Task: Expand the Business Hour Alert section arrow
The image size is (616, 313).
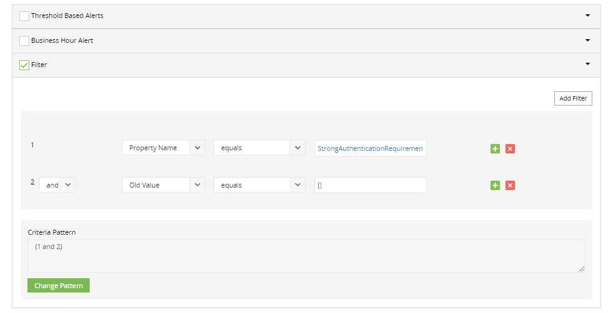Action: point(587,40)
